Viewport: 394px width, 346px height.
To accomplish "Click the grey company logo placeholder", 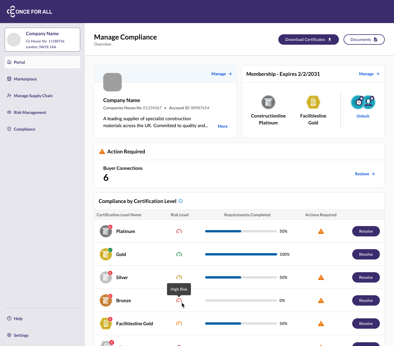I will click(x=112, y=82).
